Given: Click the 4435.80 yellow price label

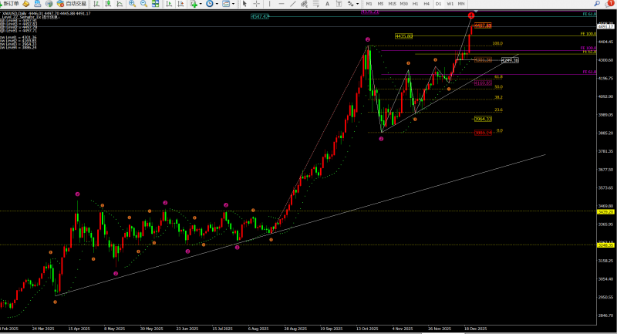Looking at the screenshot, I should [x=403, y=36].
